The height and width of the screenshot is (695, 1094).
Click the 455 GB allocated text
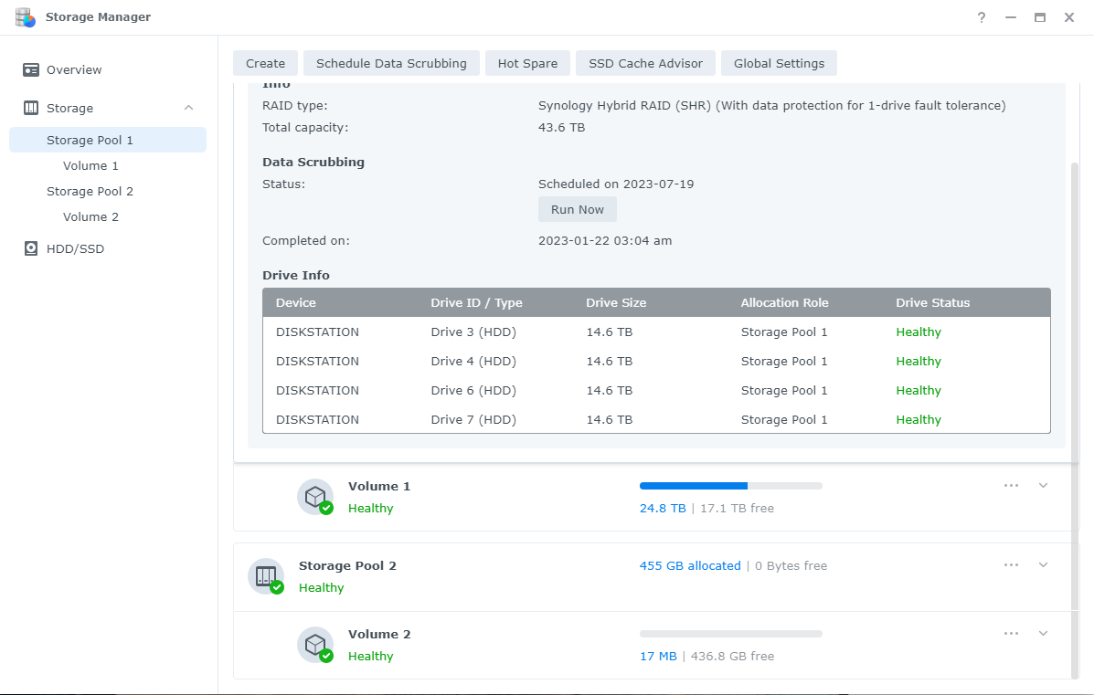click(690, 565)
